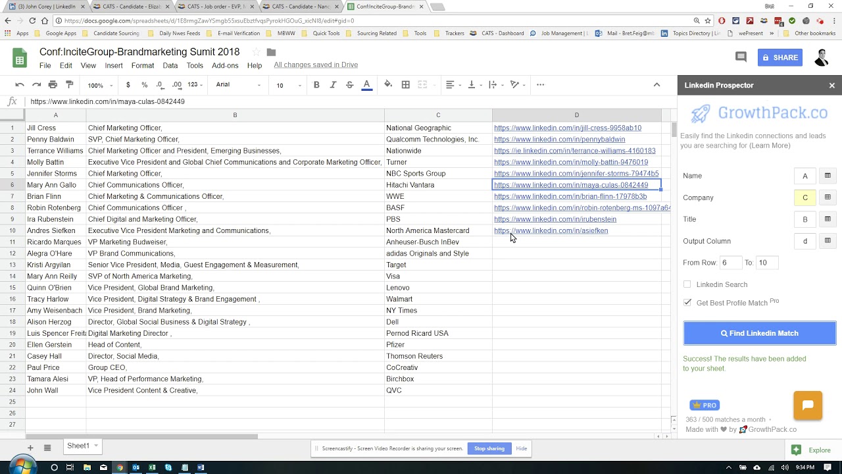Click the PRO crown badge
This screenshot has width=842, height=474.
point(705,405)
